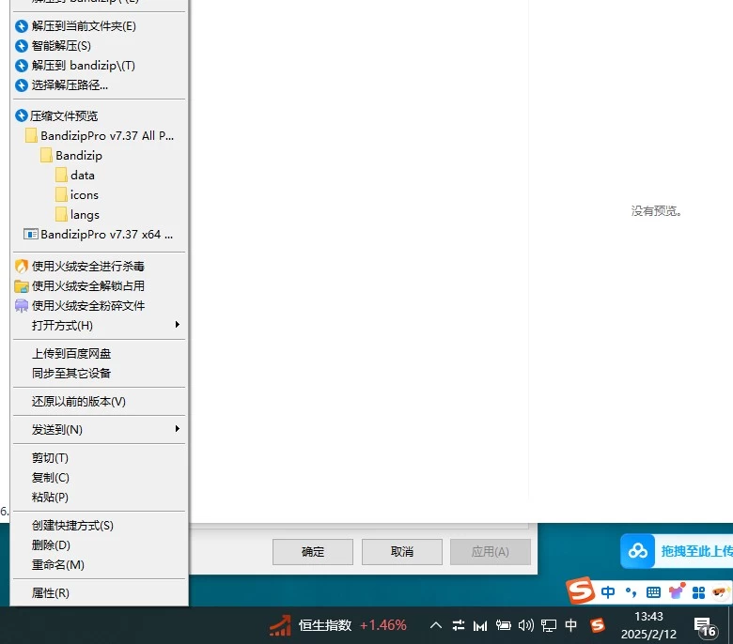Click the tray icon shaped like M
Screen dimensions: 733x644
(480, 626)
